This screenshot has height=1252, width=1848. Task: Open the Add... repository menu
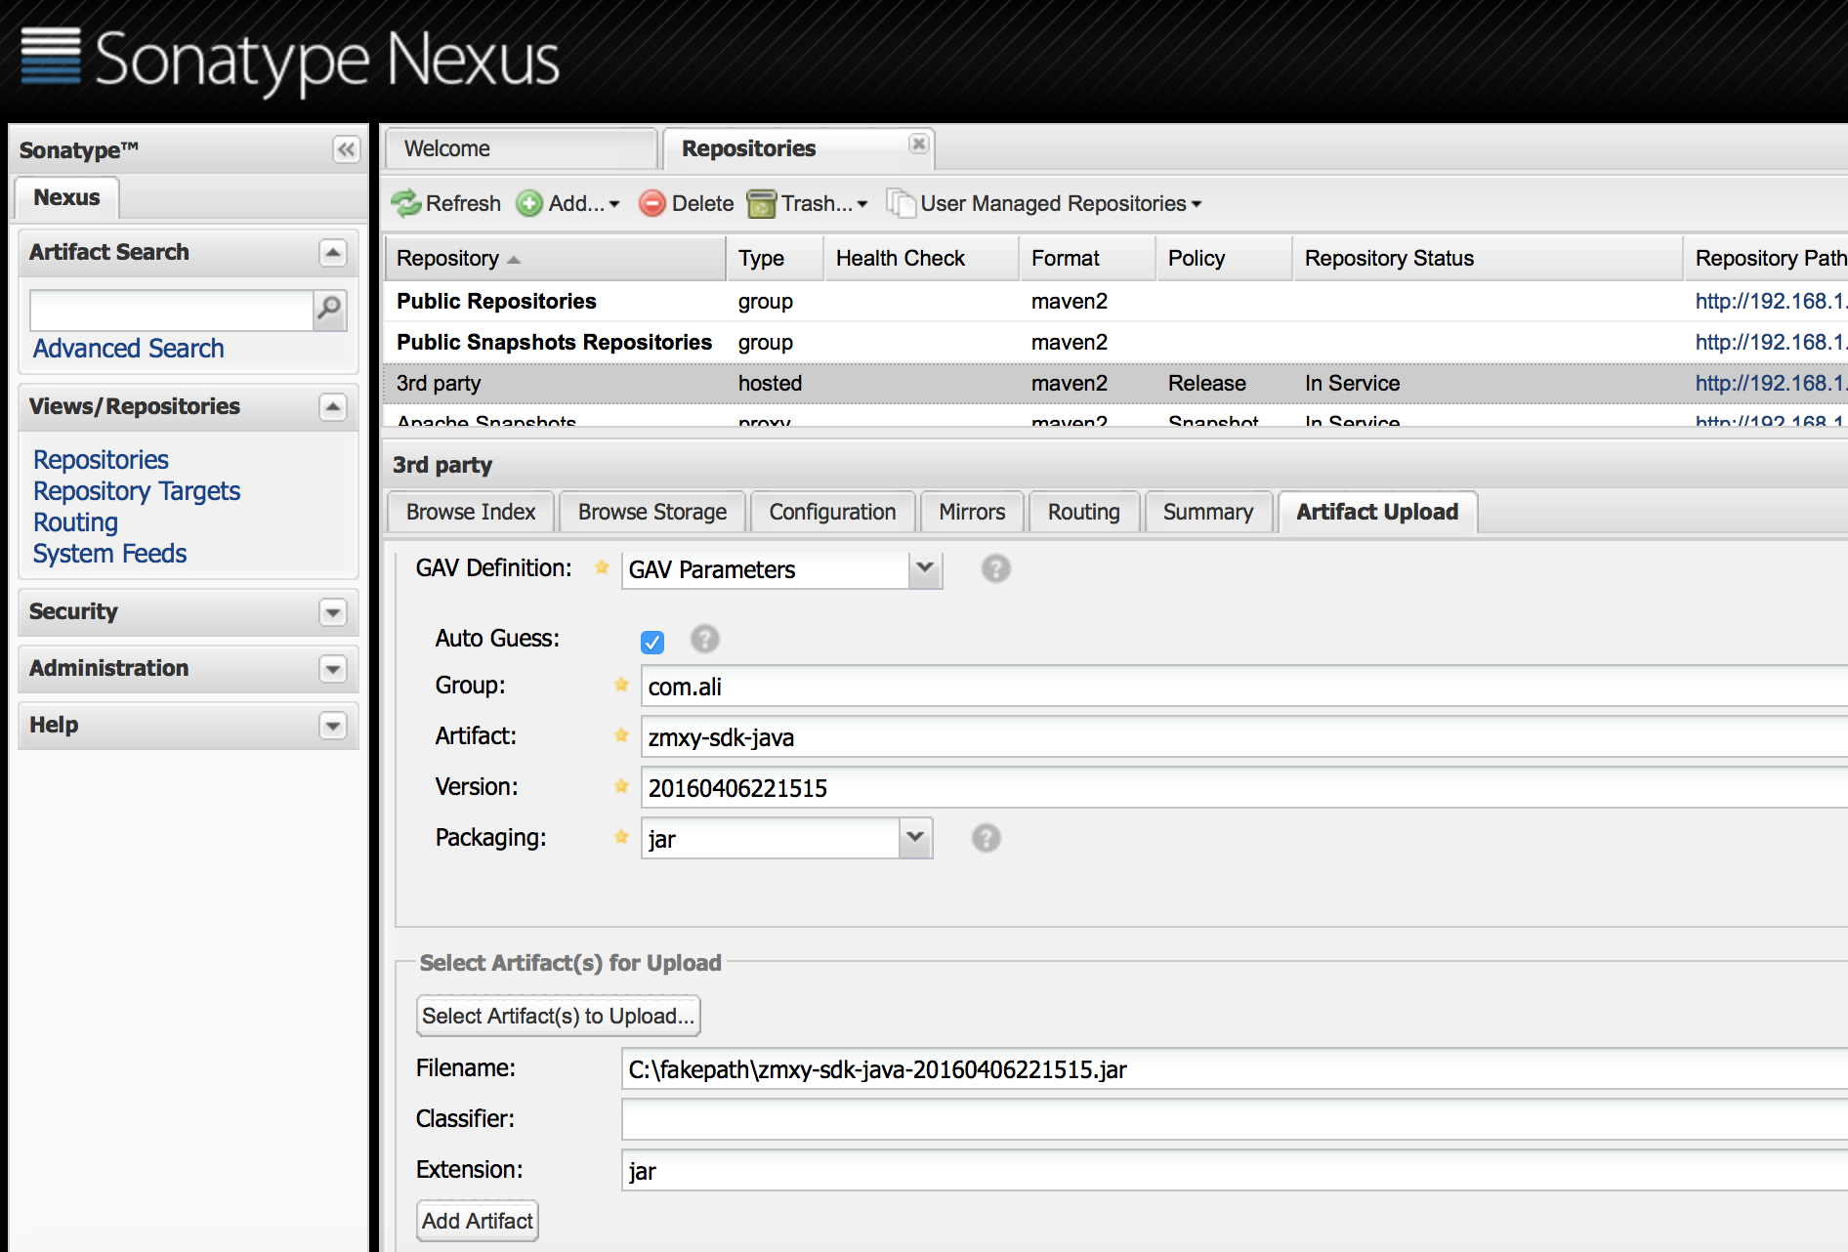pyautogui.click(x=568, y=203)
